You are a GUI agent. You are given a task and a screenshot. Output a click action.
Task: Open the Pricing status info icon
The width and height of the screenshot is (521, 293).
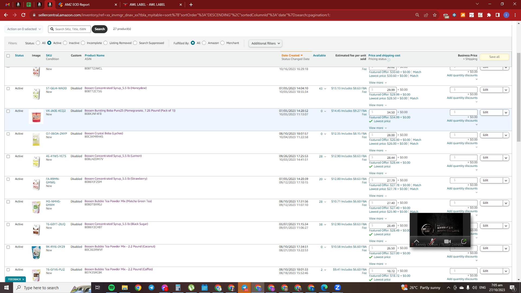(389, 60)
